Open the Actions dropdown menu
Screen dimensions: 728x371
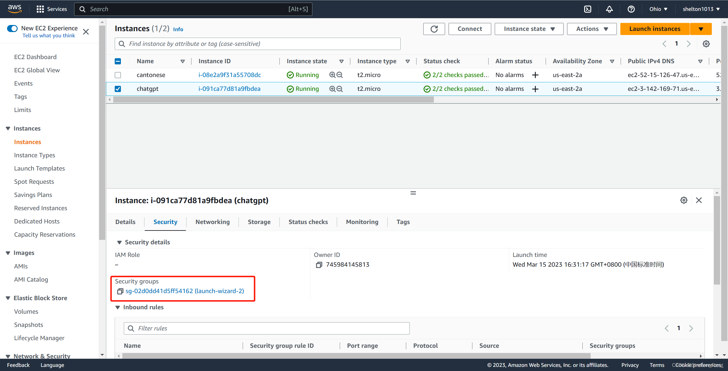592,29
